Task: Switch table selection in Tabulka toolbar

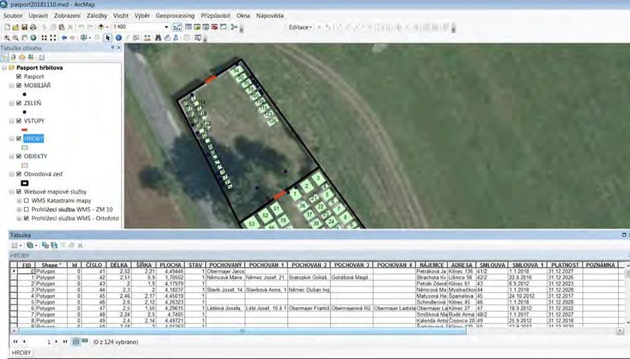Action: [x=54, y=245]
